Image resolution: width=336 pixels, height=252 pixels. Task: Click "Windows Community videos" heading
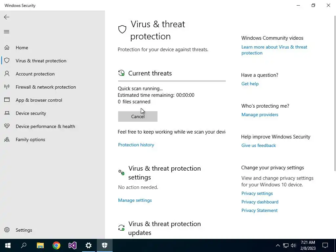pos(272,38)
